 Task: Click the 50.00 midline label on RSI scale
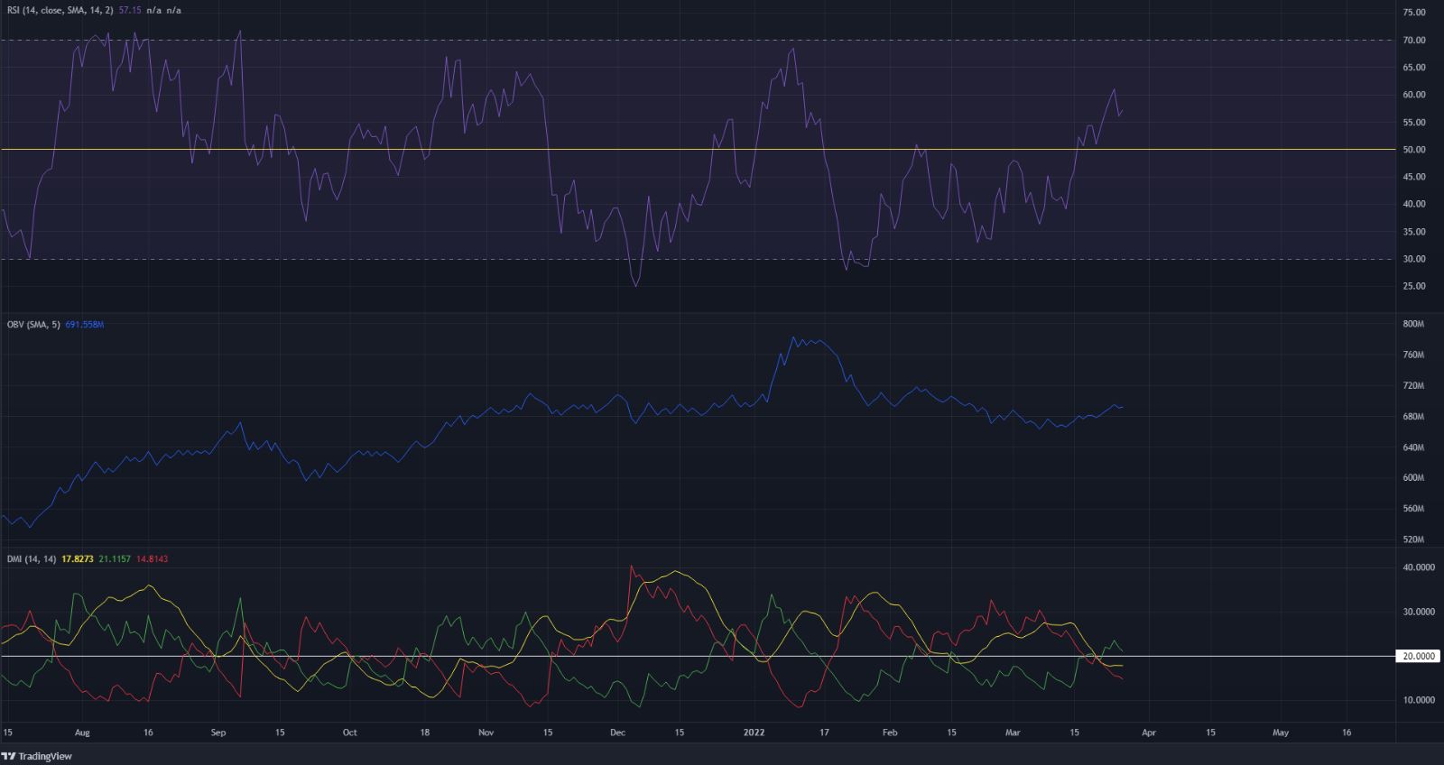click(1414, 150)
